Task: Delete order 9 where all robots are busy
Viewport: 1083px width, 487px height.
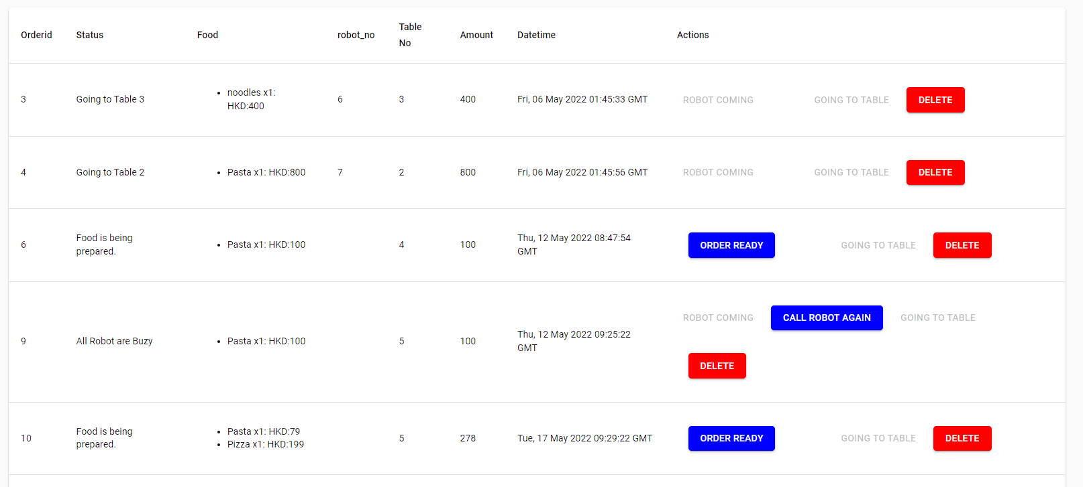Action: pos(717,366)
